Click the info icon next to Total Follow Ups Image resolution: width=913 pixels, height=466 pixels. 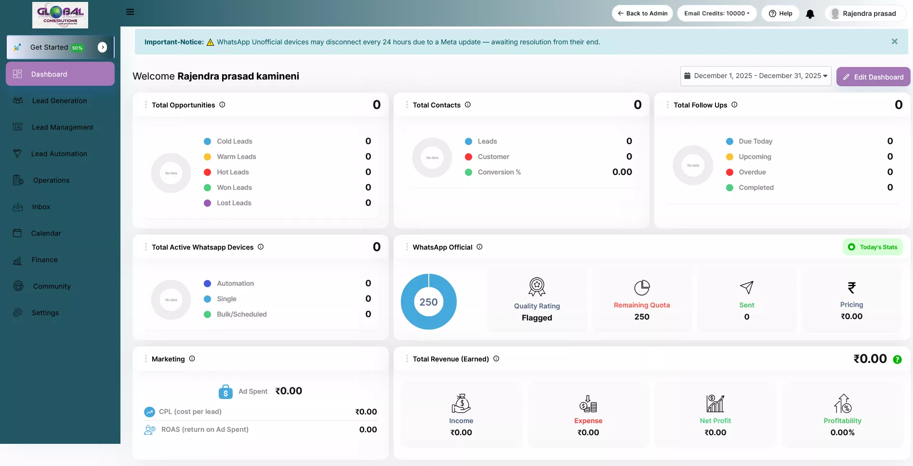(x=734, y=105)
